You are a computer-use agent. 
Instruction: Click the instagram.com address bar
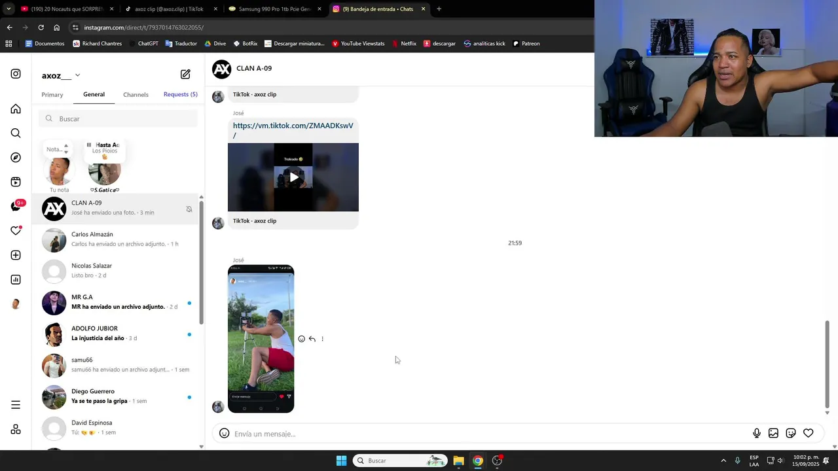click(x=327, y=27)
